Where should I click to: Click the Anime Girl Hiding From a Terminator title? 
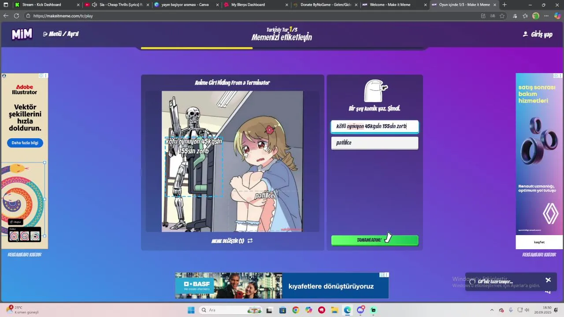point(232,83)
